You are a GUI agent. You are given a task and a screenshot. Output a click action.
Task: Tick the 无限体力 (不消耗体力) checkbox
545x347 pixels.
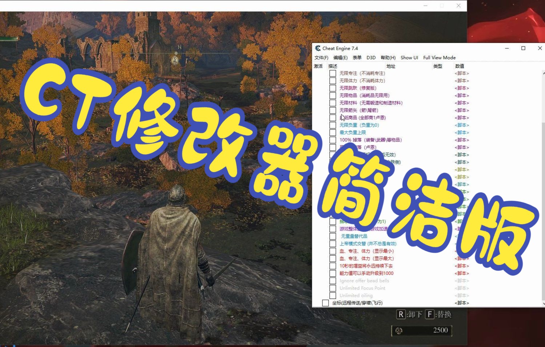coord(333,80)
